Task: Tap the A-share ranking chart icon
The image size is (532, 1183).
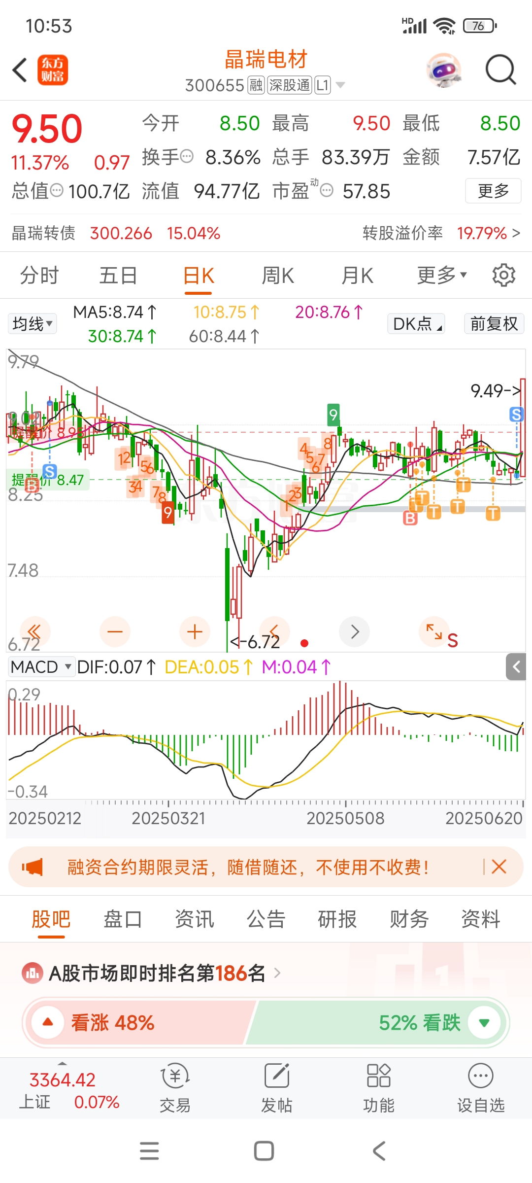Action: click(33, 973)
